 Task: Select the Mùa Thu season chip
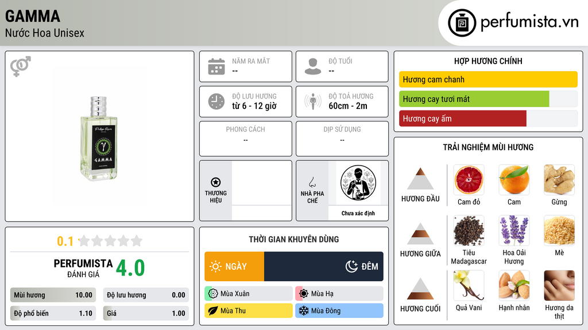click(249, 311)
